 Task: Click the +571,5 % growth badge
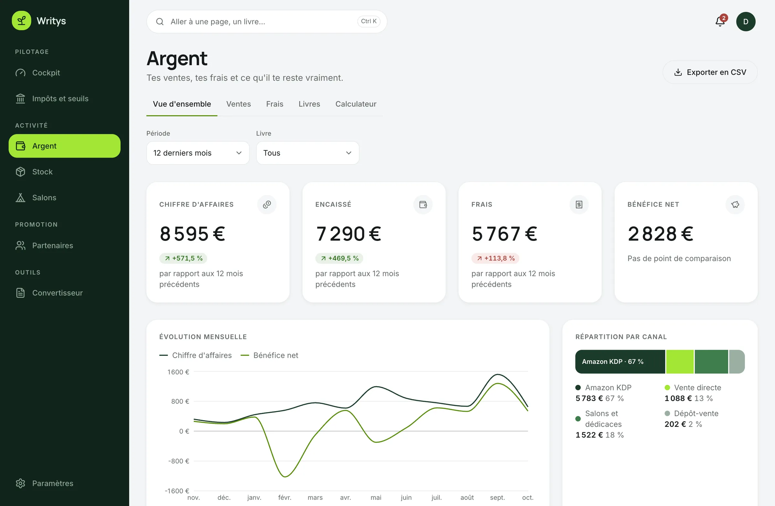(x=183, y=258)
